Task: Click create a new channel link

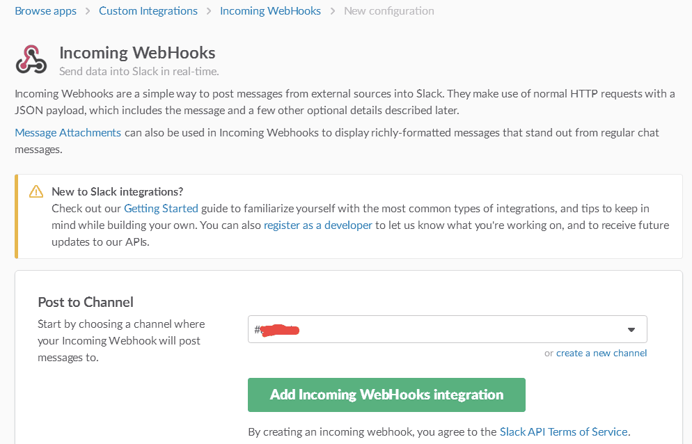Action: 601,353
